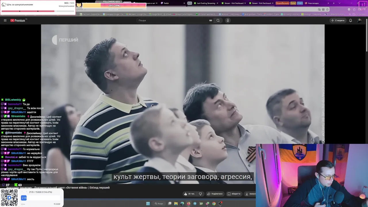Open the Windows Start menu
Image resolution: width=368 pixels, height=207 pixels.
pos(148,204)
